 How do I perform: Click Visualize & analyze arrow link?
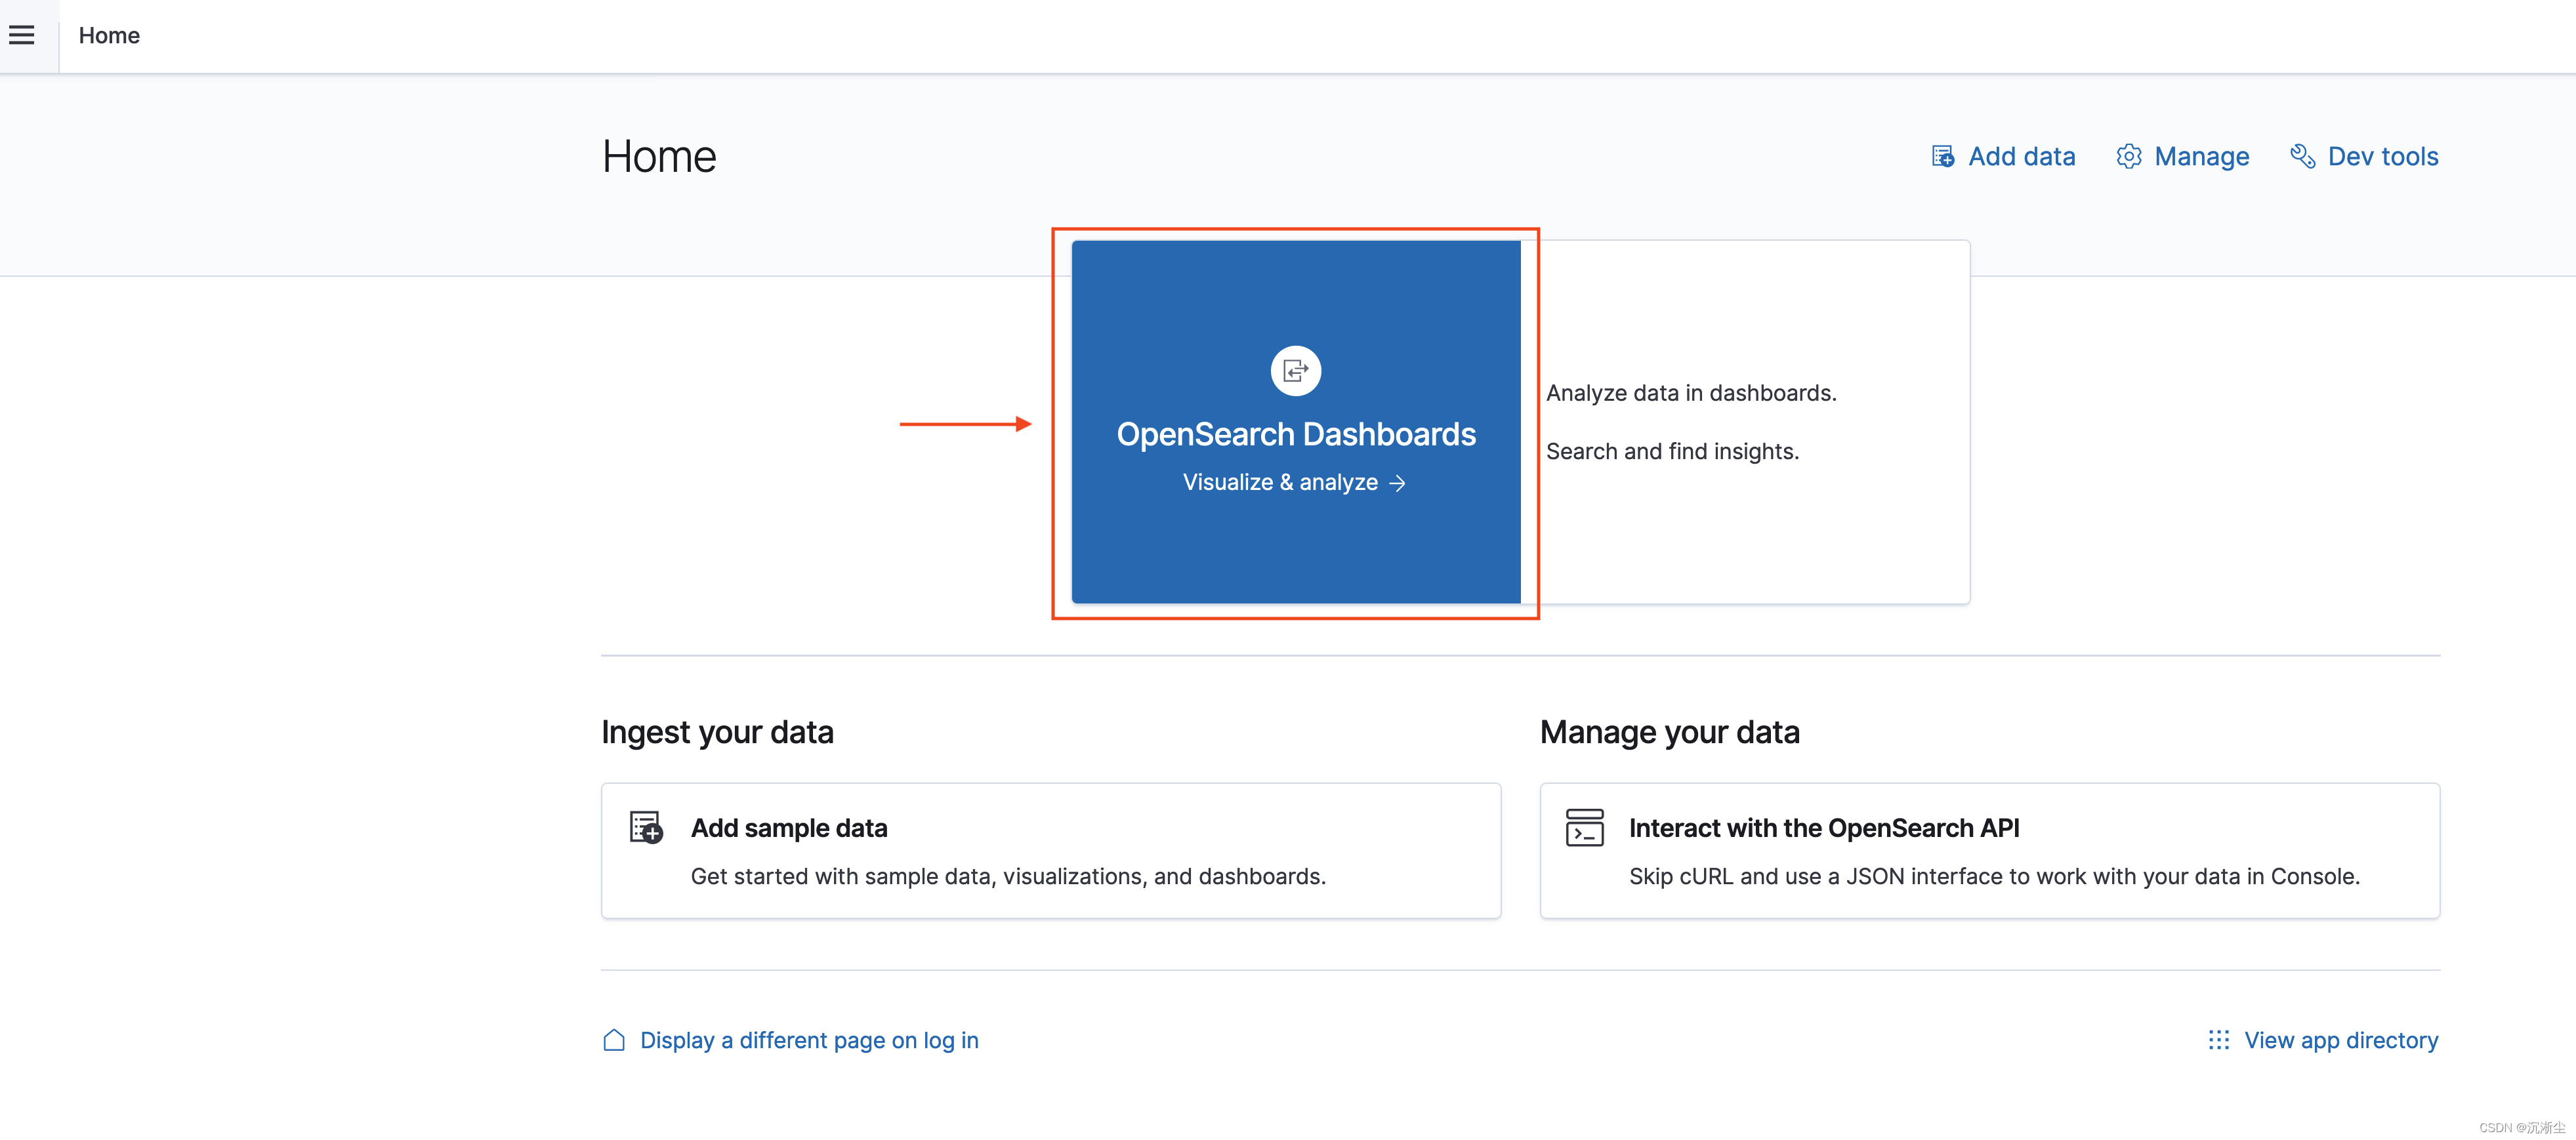pyautogui.click(x=1294, y=482)
